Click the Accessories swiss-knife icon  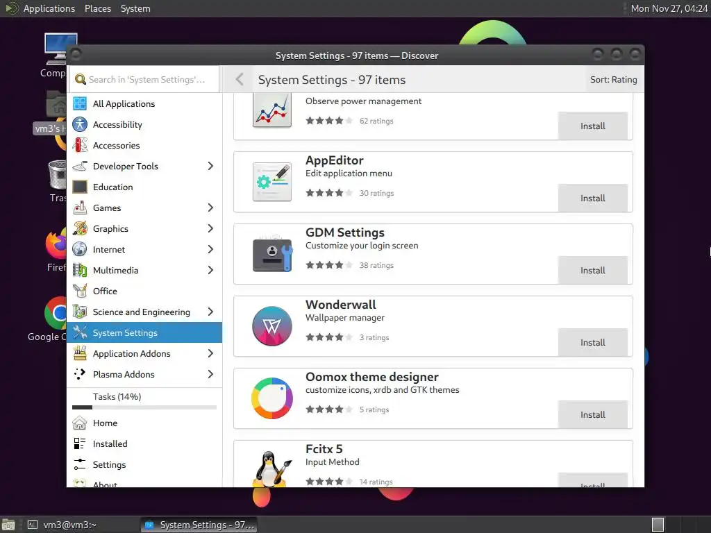[x=80, y=145]
